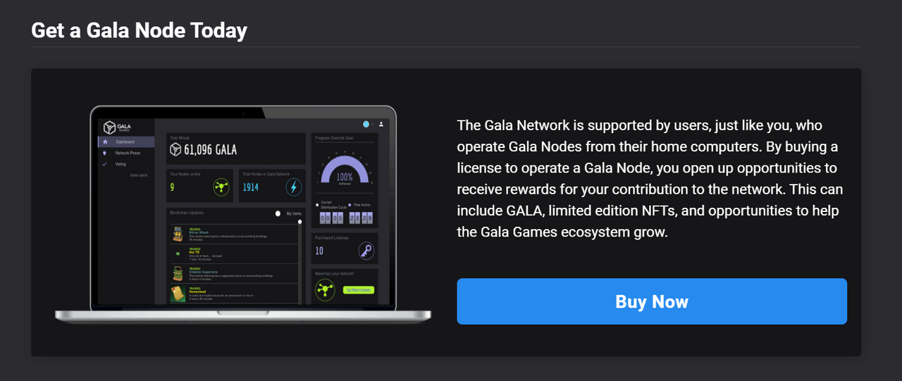Click the cube icon next to 61,096 GALA

click(175, 149)
